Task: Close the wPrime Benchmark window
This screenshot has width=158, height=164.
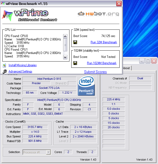Action: [x=119, y=4]
